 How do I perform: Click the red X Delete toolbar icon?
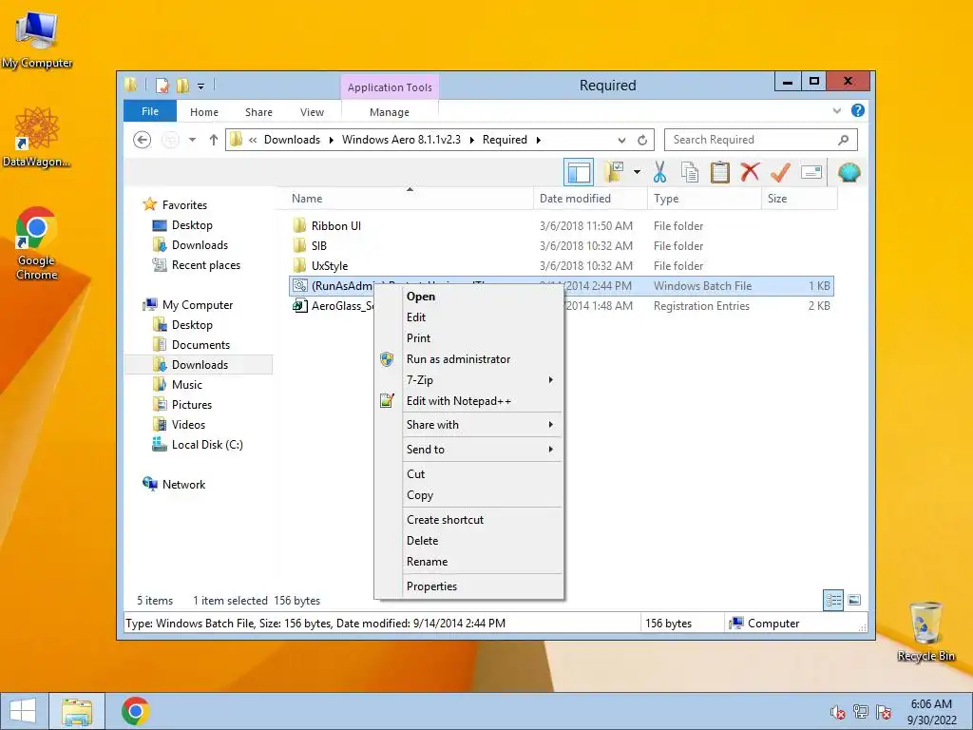tap(750, 171)
